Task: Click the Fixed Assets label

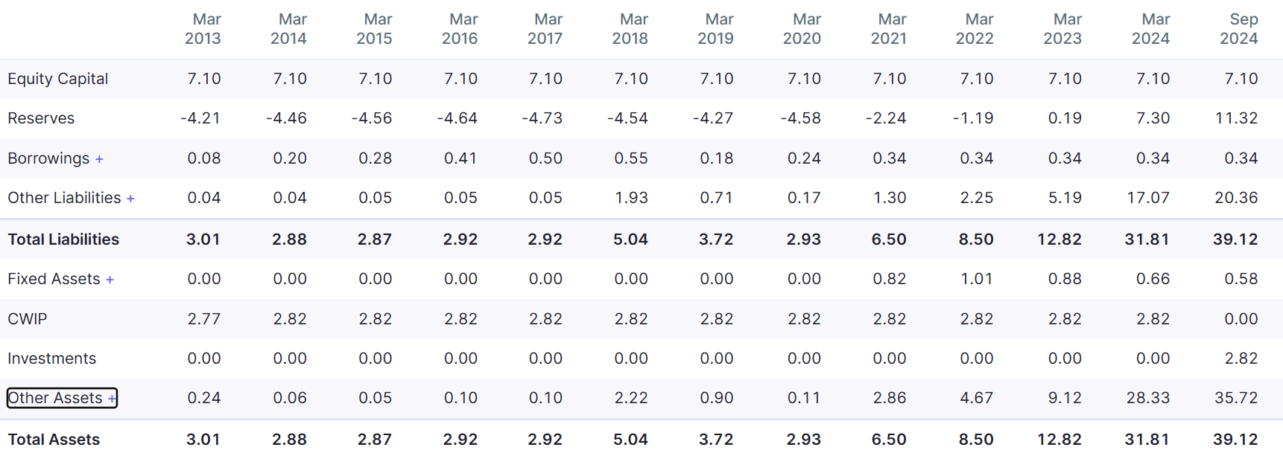Action: (x=54, y=279)
